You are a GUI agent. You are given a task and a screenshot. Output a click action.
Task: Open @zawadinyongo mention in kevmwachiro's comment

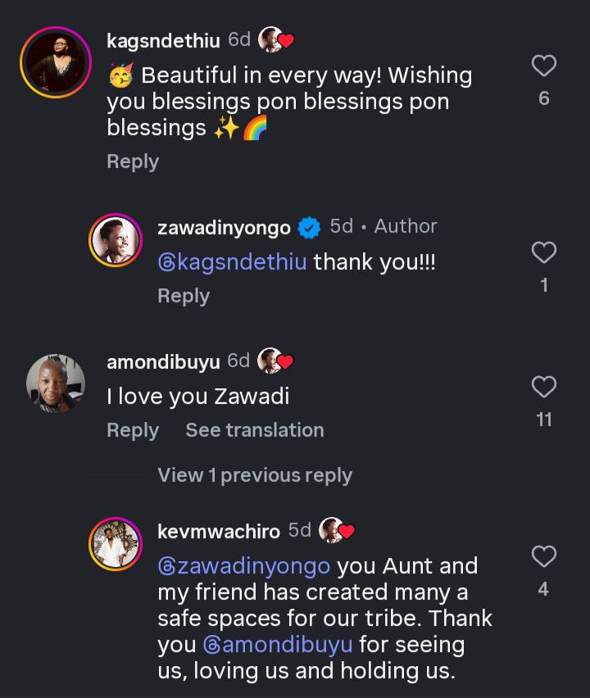pos(243,566)
